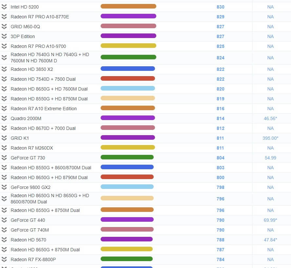Screen dimensions: 291x268
Task: Expand the Radeon R7 PRO A10-8770E row chevron
Action: [x=4, y=17]
